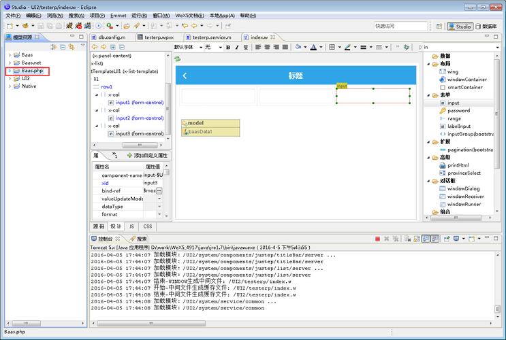Switch to the JS tab at the editor bottom
Image resolution: width=506 pixels, height=340 pixels.
click(x=131, y=226)
